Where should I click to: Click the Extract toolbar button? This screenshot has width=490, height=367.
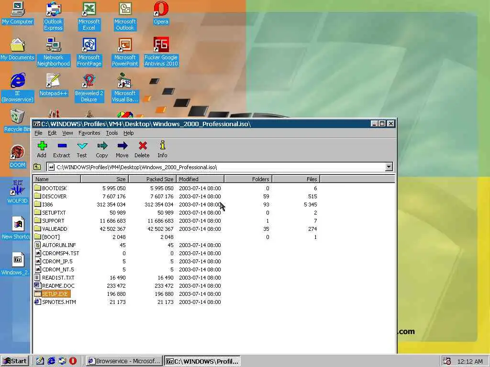pyautogui.click(x=62, y=150)
